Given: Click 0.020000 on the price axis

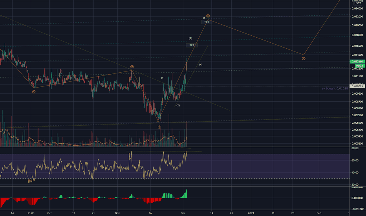Looking at the screenshot, I should click(357, 26).
